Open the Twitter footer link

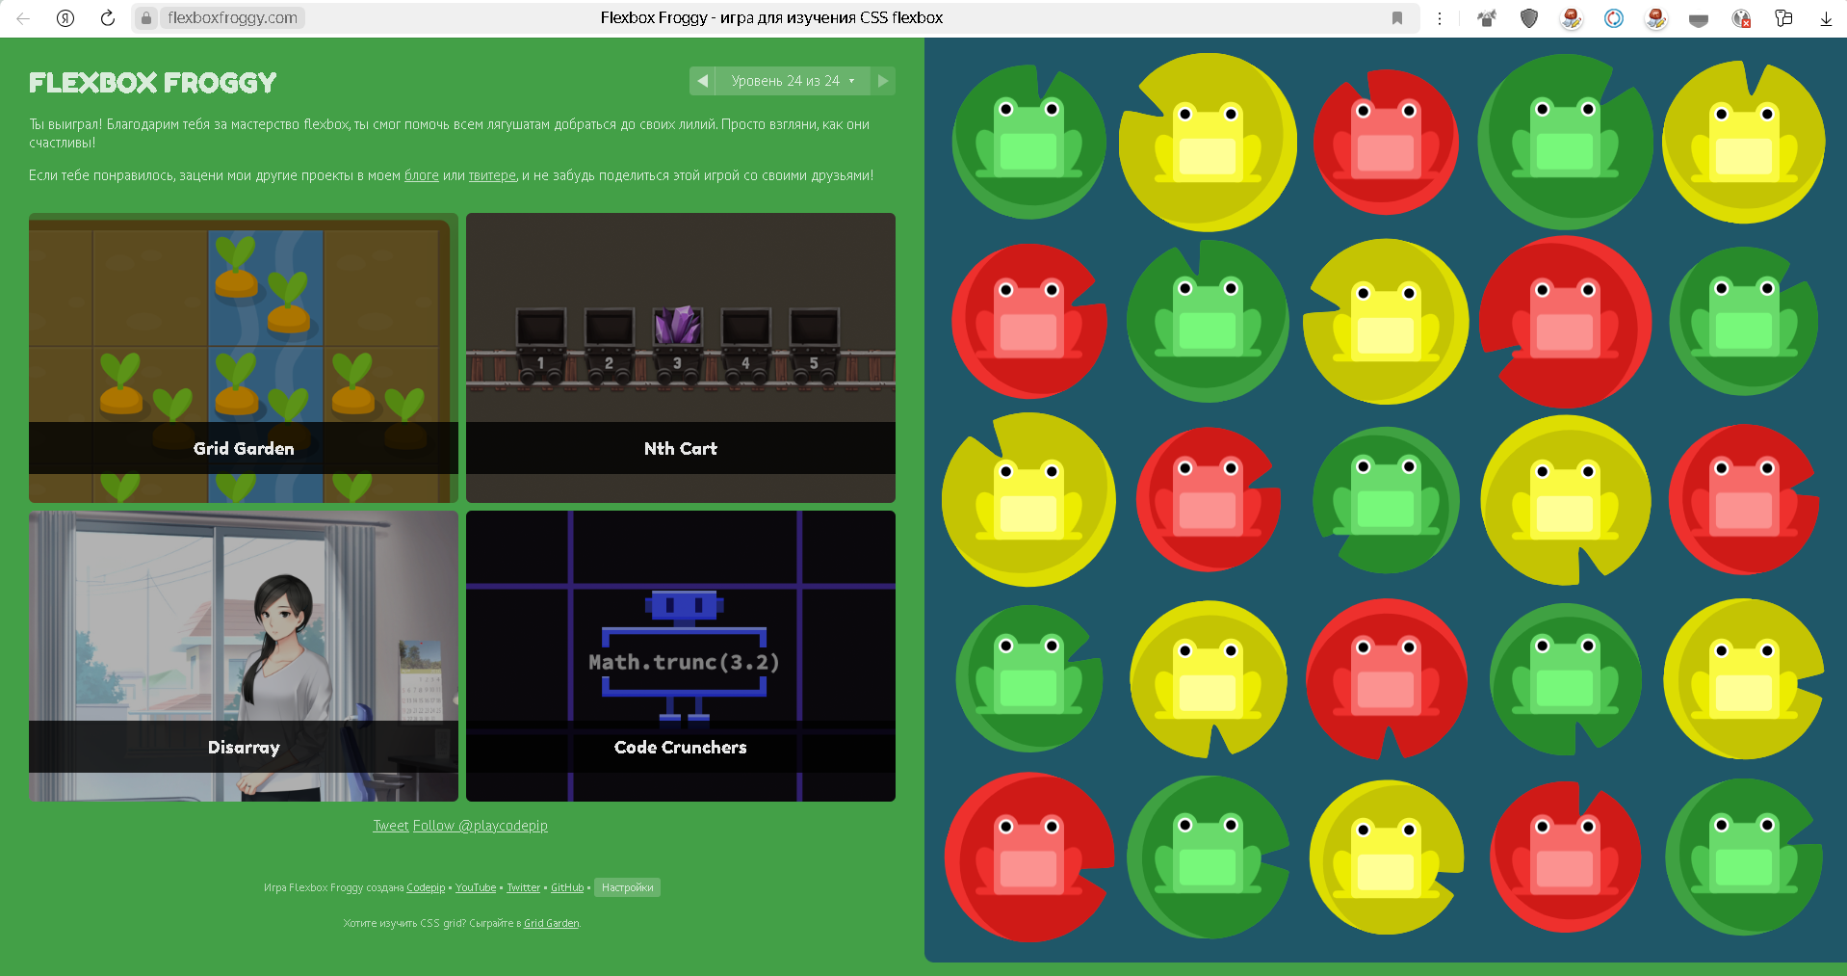[x=523, y=887]
